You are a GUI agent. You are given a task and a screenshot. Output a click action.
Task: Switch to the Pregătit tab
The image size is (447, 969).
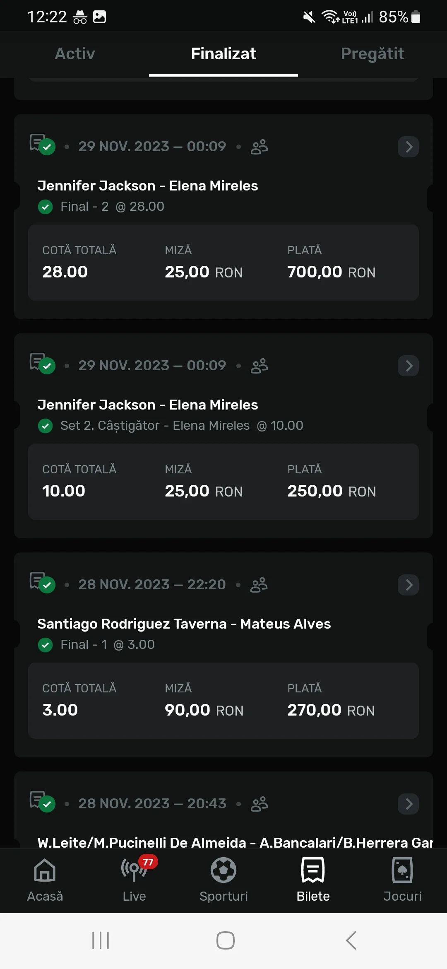tap(372, 54)
